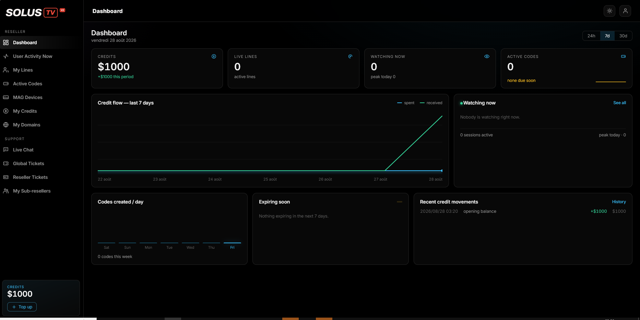This screenshot has height=320, width=640.
Task: Select the 7d period tab
Action: [x=607, y=36]
